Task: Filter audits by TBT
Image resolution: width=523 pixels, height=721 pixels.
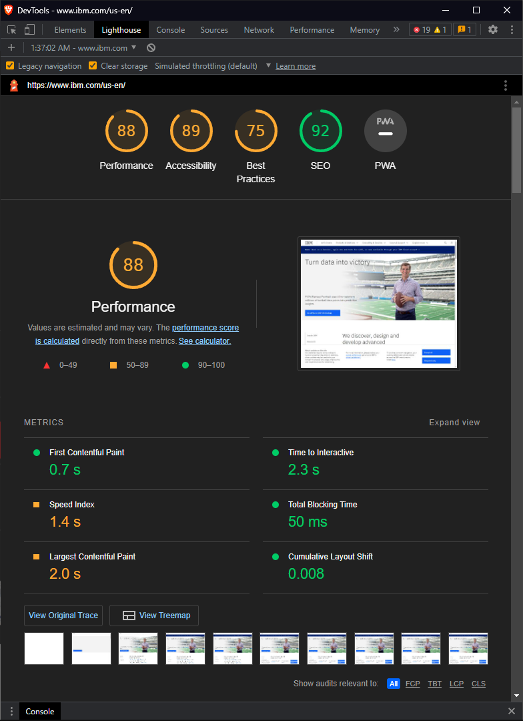Action: point(435,684)
